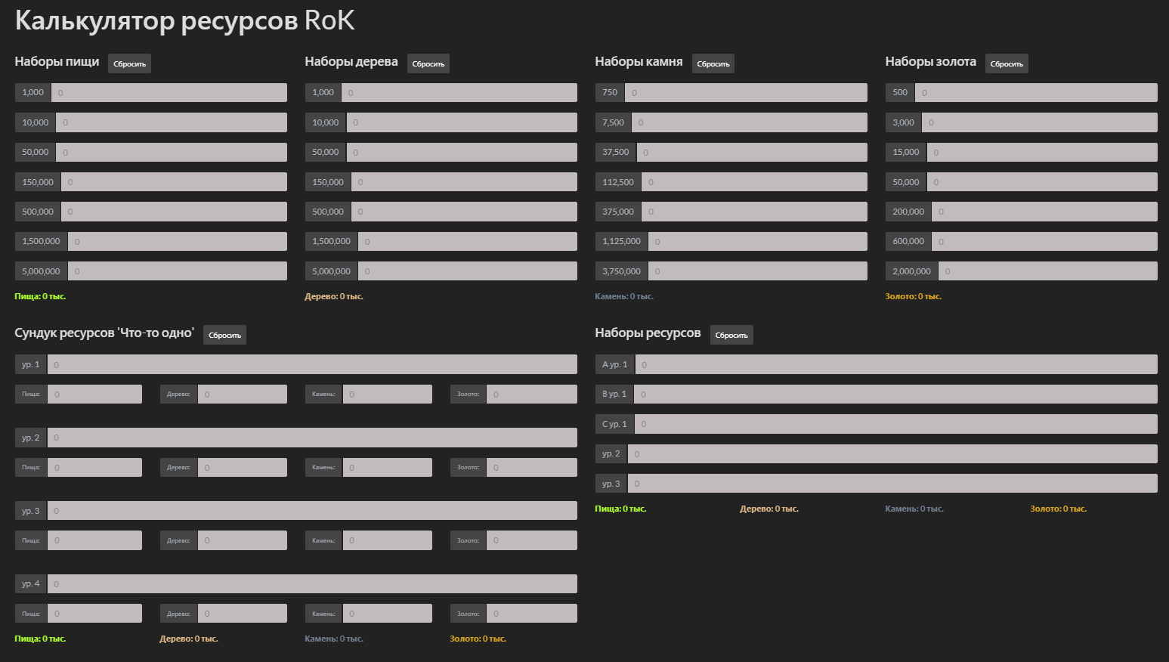Focus the 15,000 gold pack input
Screen dimensions: 1169x662
(x=1042, y=152)
